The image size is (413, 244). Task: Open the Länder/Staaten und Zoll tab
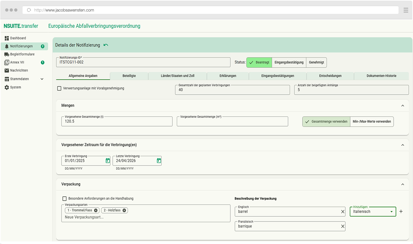point(178,76)
